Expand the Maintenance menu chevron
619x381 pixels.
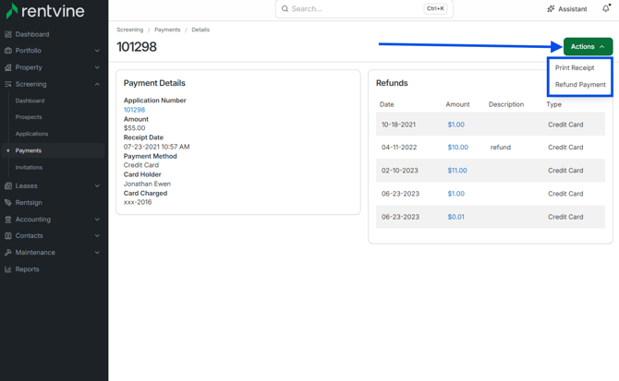coord(97,252)
